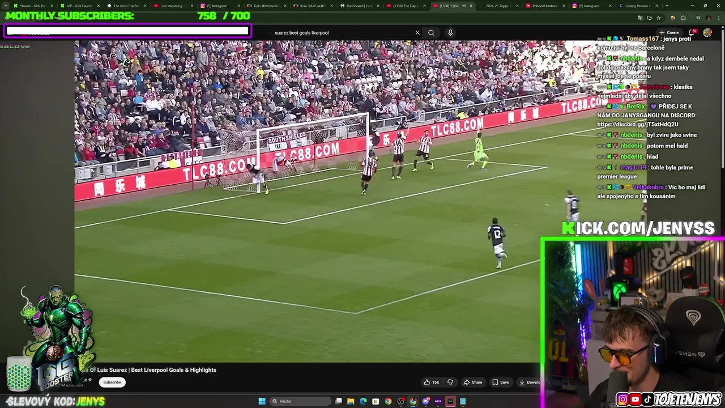Open Microsoft Store from the taskbar
Viewport: 725px width, 408px height.
click(x=376, y=401)
